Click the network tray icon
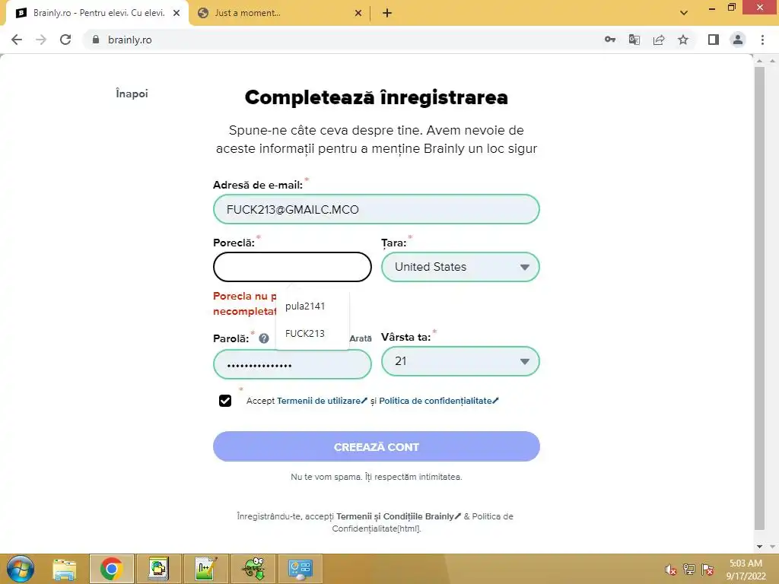This screenshot has width=779, height=584. (689, 569)
